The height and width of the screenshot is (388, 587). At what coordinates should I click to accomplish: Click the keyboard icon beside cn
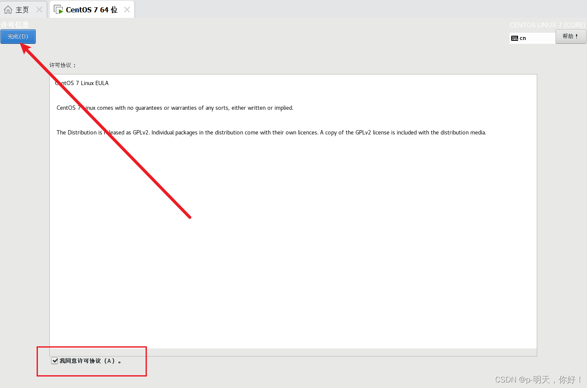(x=515, y=38)
